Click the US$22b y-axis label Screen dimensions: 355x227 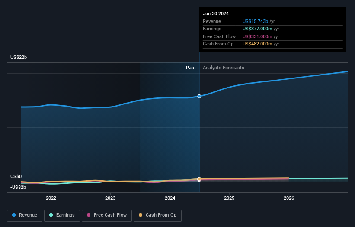pyautogui.click(x=19, y=57)
